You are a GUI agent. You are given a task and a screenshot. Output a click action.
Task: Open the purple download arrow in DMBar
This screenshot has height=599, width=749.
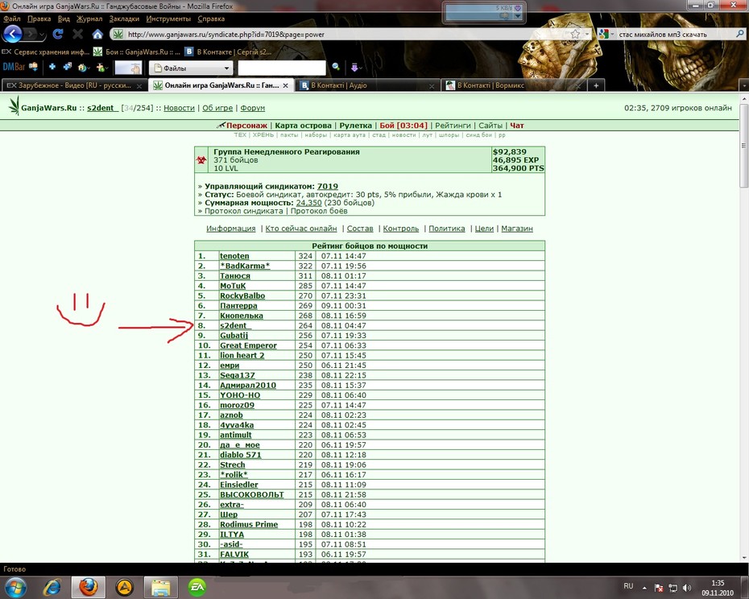[354, 68]
